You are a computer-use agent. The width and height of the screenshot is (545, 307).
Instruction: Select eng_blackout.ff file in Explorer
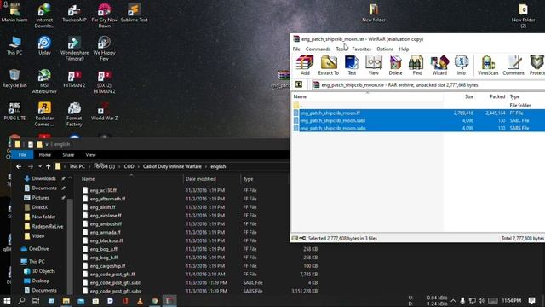pyautogui.click(x=106, y=240)
